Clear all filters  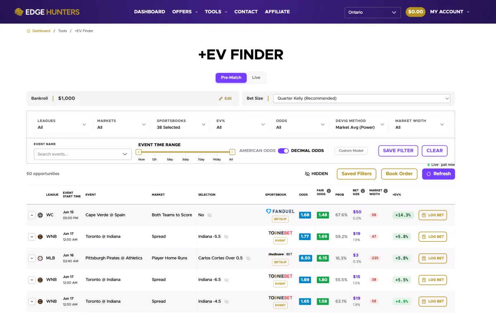coord(434,151)
